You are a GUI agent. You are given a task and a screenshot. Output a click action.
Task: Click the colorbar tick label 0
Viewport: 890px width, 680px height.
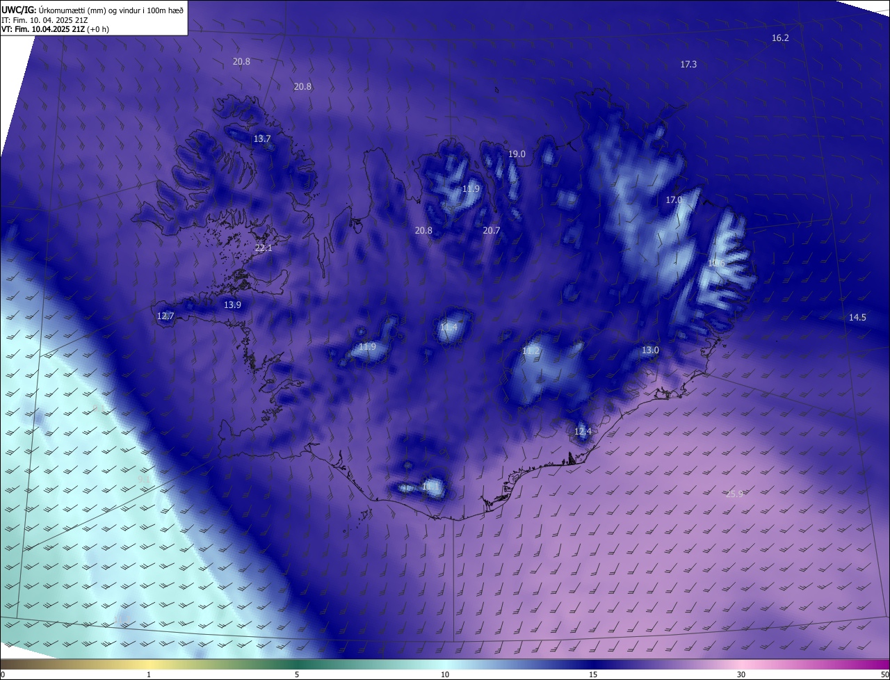tap(3, 674)
